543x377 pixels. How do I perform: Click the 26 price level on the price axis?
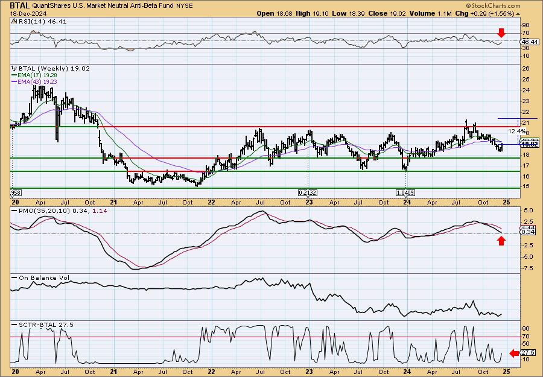point(526,69)
